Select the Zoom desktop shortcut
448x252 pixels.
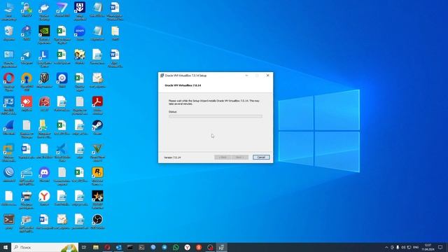pyautogui.click(x=80, y=33)
